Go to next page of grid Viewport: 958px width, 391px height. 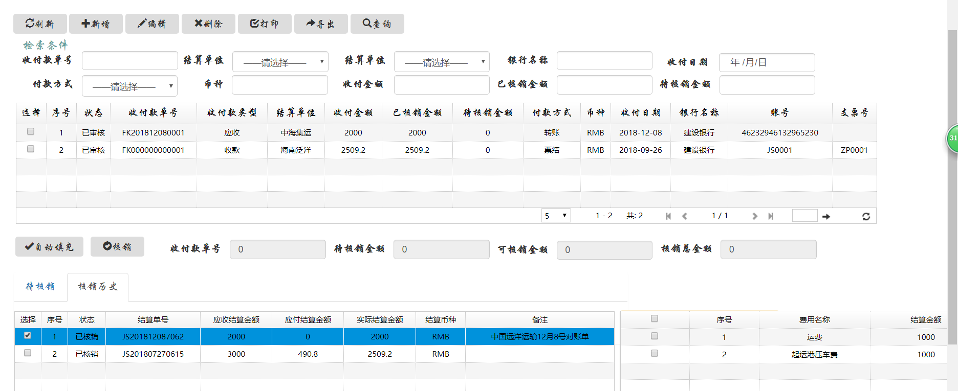point(754,216)
